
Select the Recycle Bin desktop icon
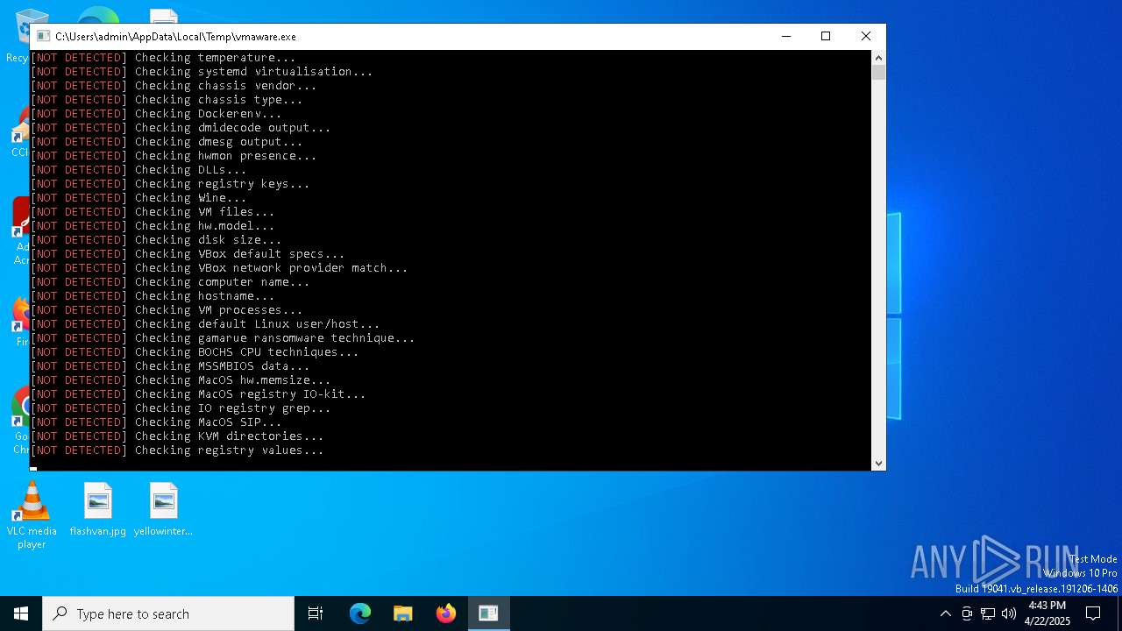pyautogui.click(x=19, y=35)
